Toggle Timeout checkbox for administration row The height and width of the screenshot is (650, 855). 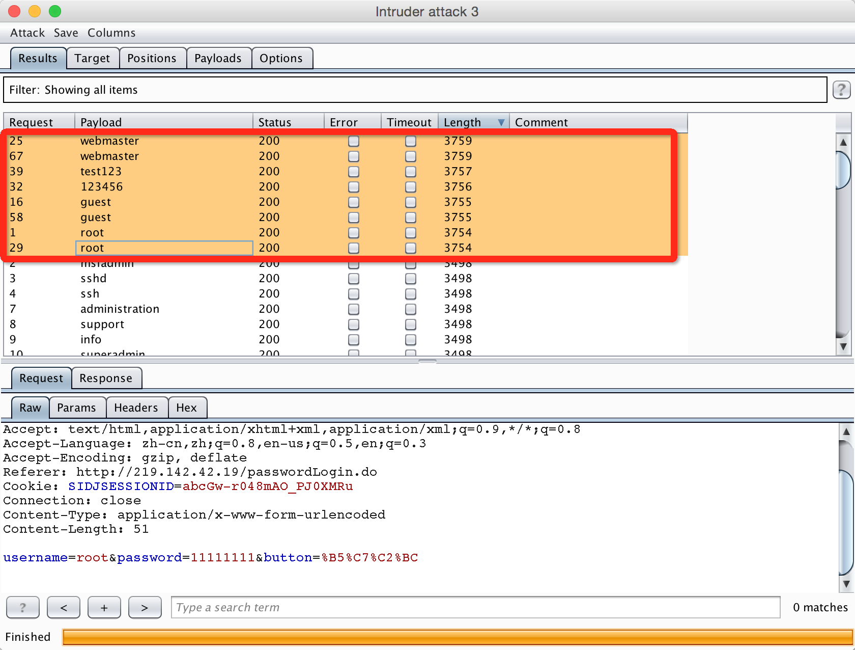click(411, 309)
